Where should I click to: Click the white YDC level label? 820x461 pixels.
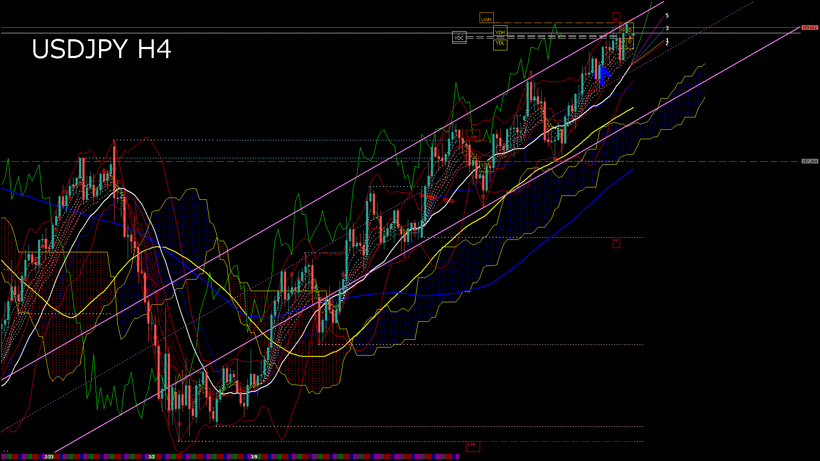(459, 38)
